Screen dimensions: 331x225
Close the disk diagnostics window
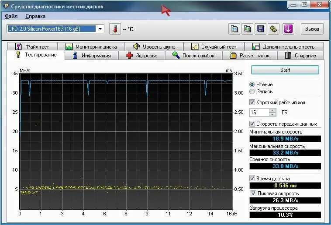319,4
